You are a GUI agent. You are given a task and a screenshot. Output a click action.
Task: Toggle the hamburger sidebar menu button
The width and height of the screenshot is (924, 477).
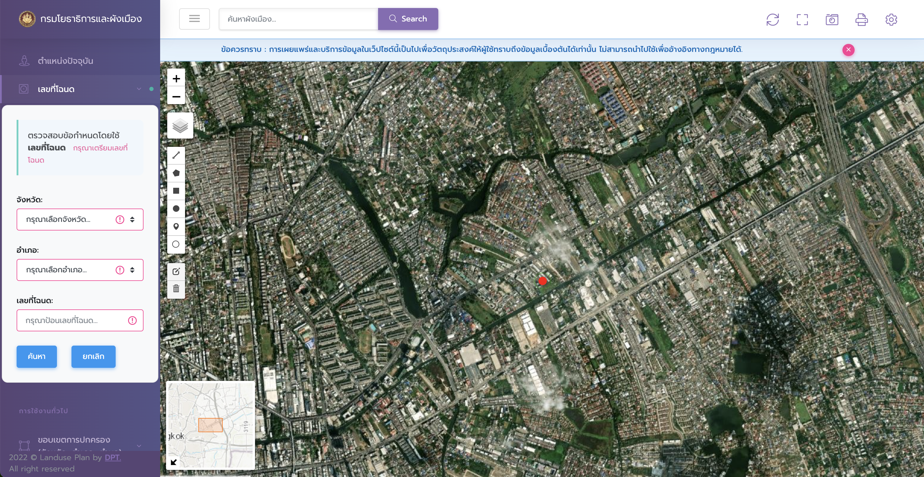195,19
